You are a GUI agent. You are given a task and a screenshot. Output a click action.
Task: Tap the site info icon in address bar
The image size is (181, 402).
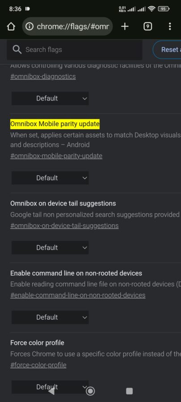coord(30,26)
